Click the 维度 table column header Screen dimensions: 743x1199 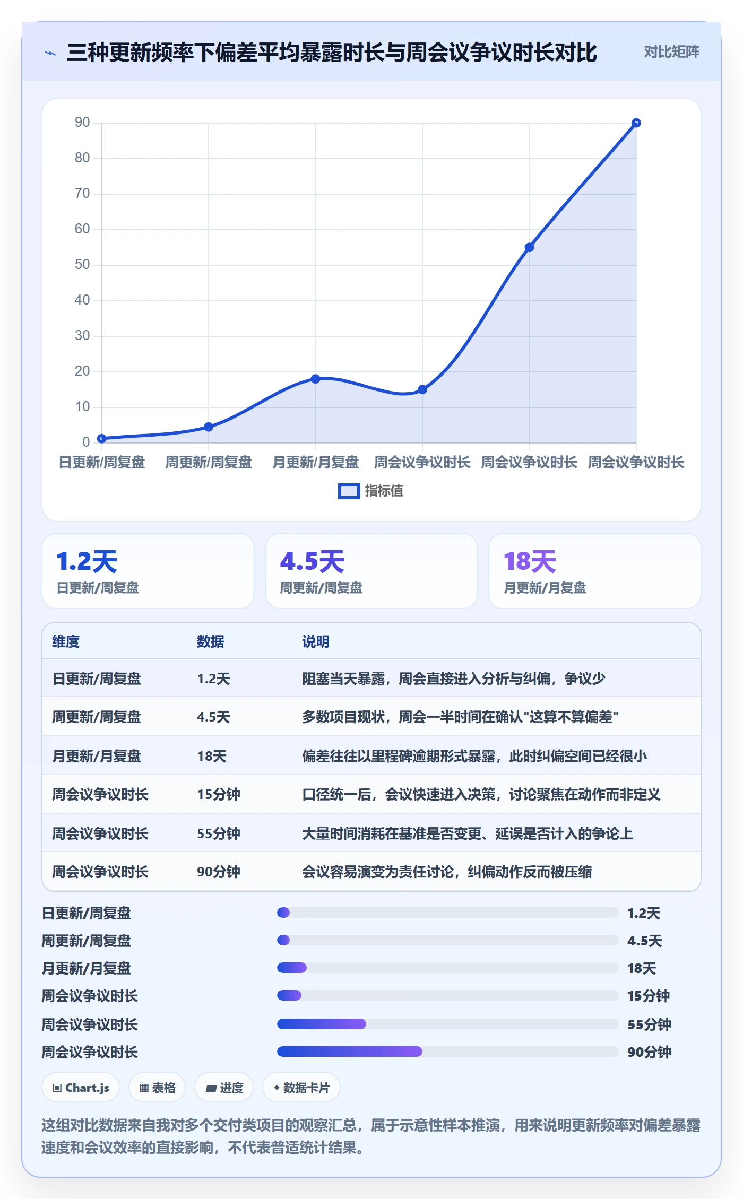click(66, 641)
